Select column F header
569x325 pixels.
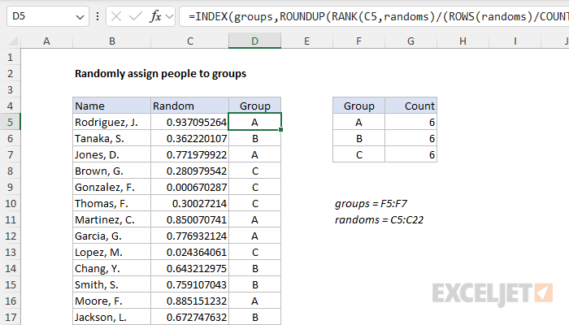358,41
